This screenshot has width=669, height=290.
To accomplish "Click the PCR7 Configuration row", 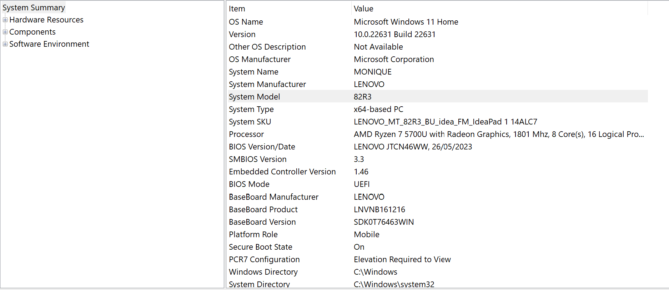I will coord(264,259).
